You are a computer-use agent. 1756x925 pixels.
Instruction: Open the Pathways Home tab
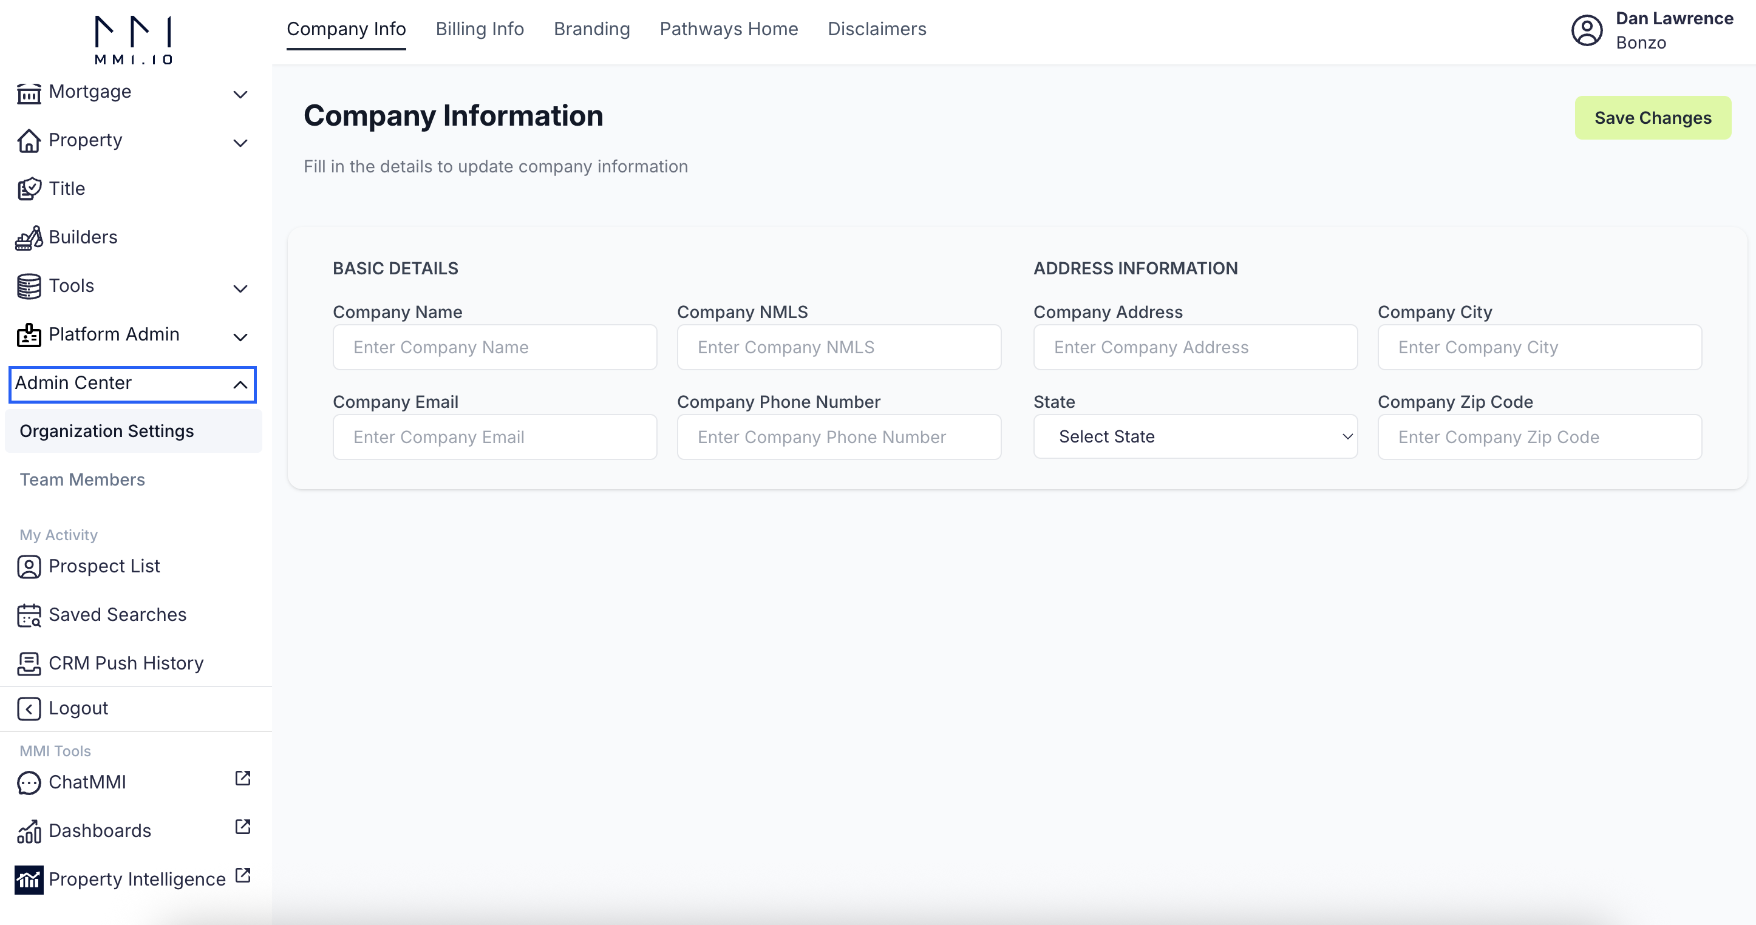pyautogui.click(x=729, y=29)
